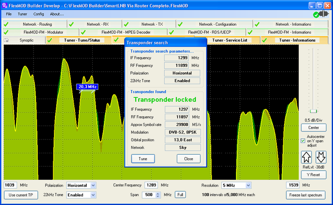Screen dimensions: 333x205
Task: Click the end frequency 1539 MHz field
Action: coord(293,185)
